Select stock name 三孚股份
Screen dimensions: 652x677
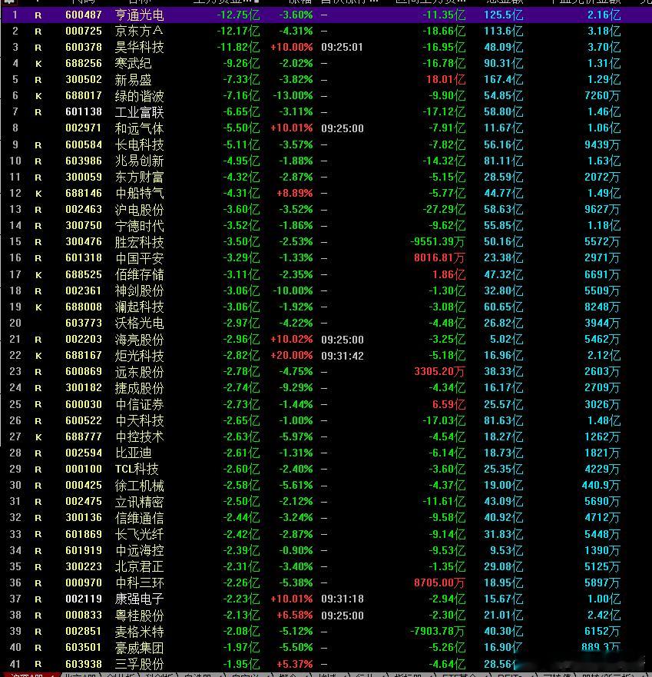click(139, 664)
